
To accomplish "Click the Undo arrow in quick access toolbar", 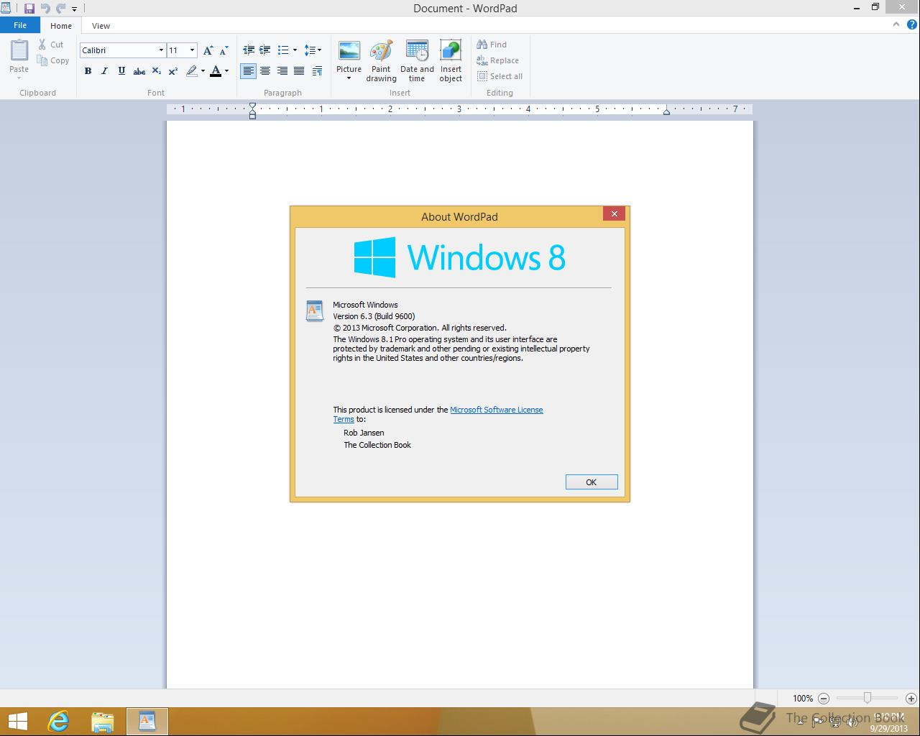I will [x=45, y=9].
